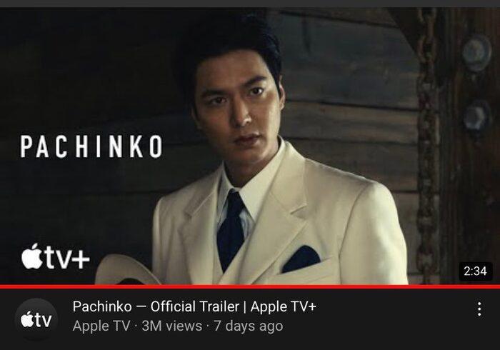Click the 2:34 duration badge
The width and height of the screenshot is (500, 350).
[x=475, y=271]
